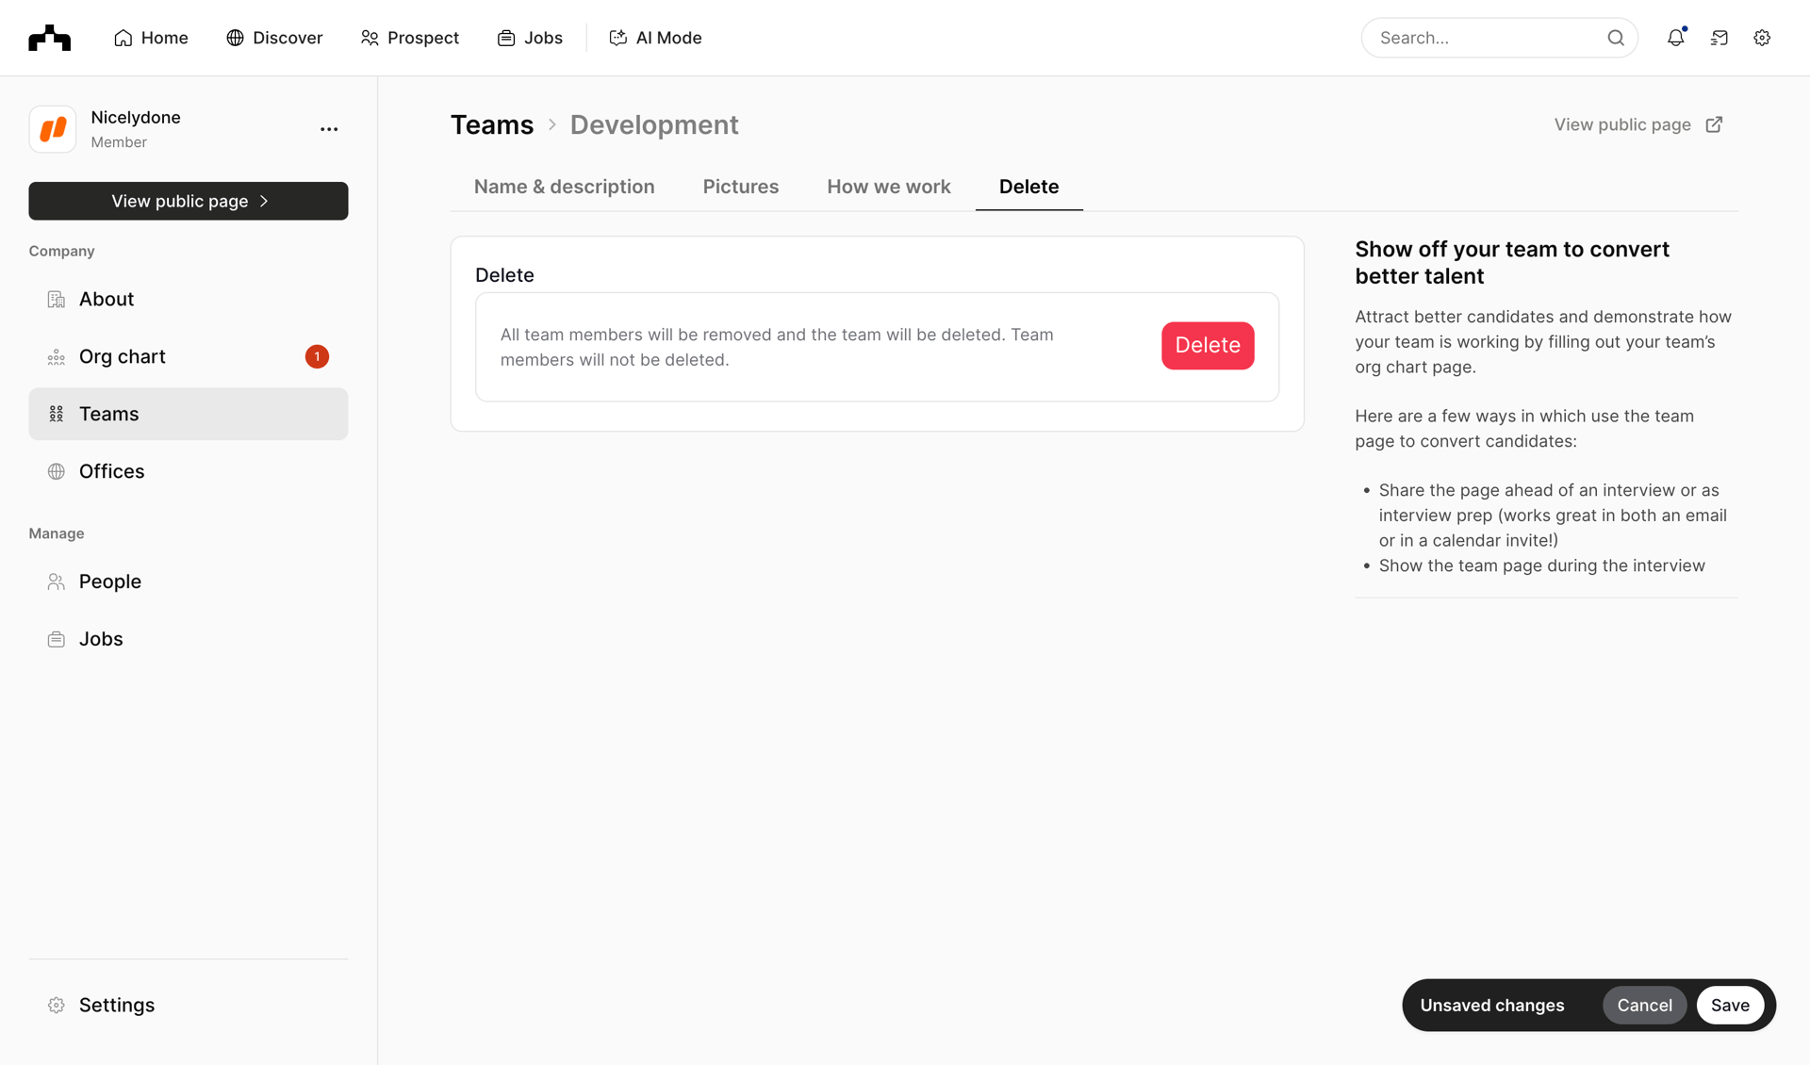
Task: Open the three-dot menu next to Nicelydone
Action: [x=328, y=129]
